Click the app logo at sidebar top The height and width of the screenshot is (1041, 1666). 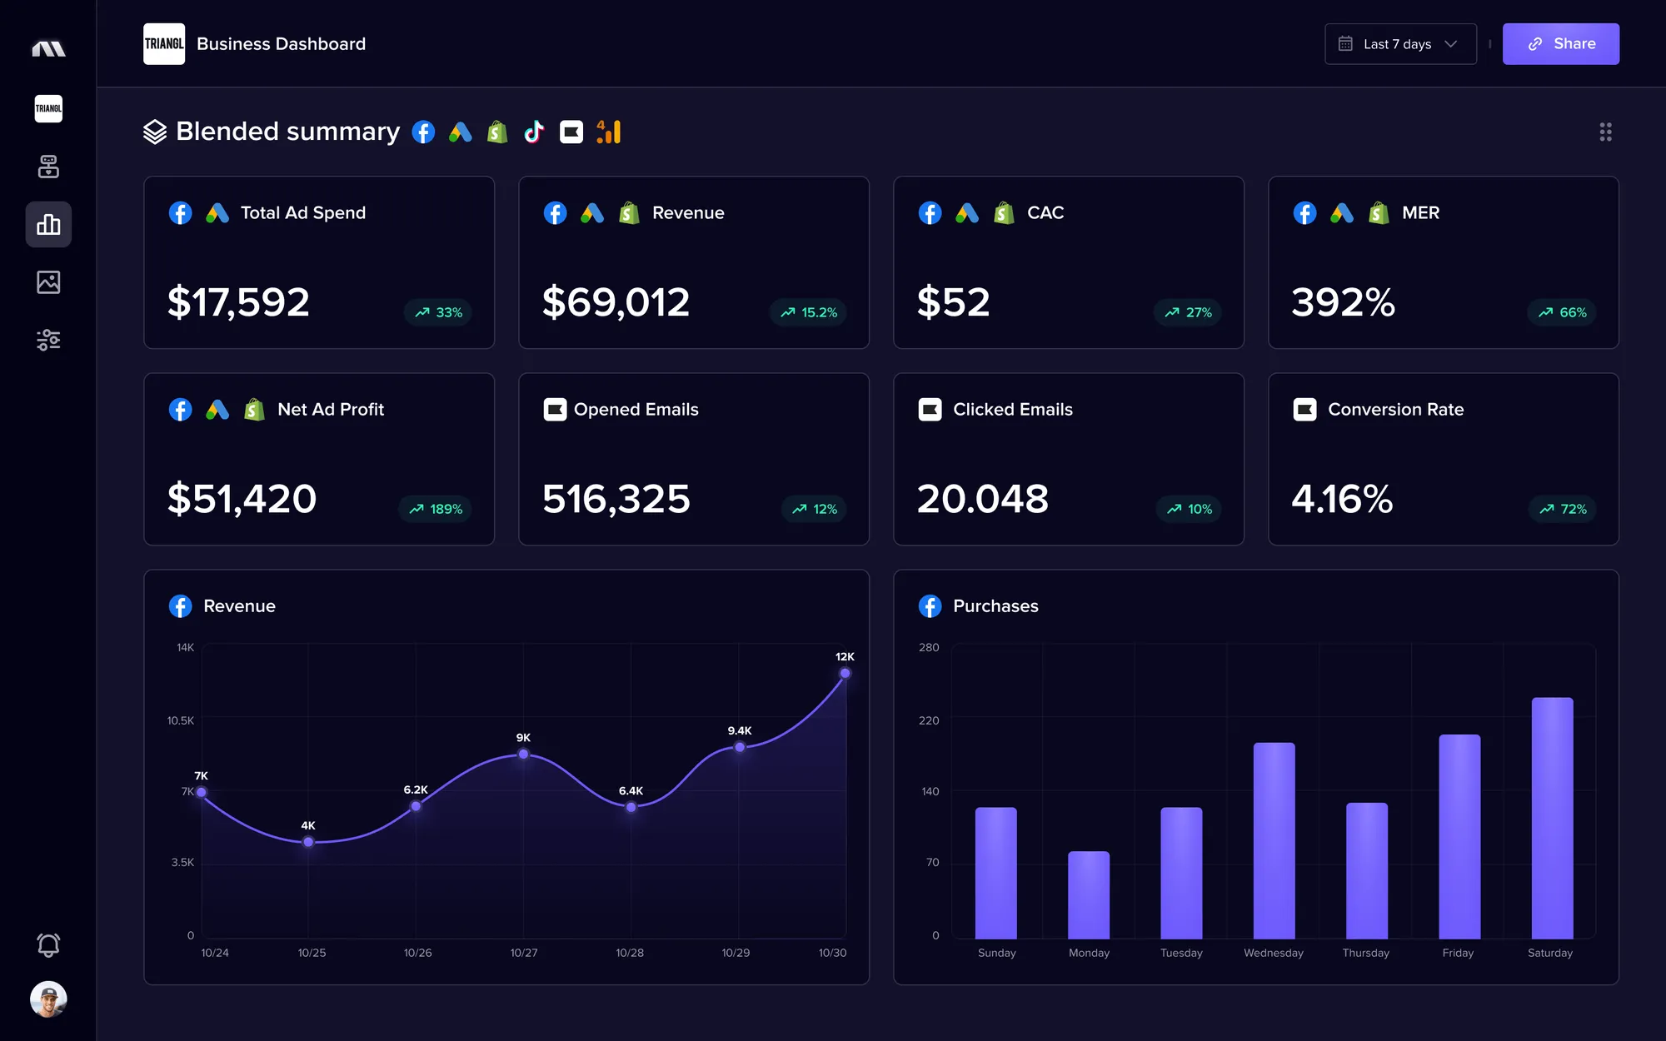(48, 48)
